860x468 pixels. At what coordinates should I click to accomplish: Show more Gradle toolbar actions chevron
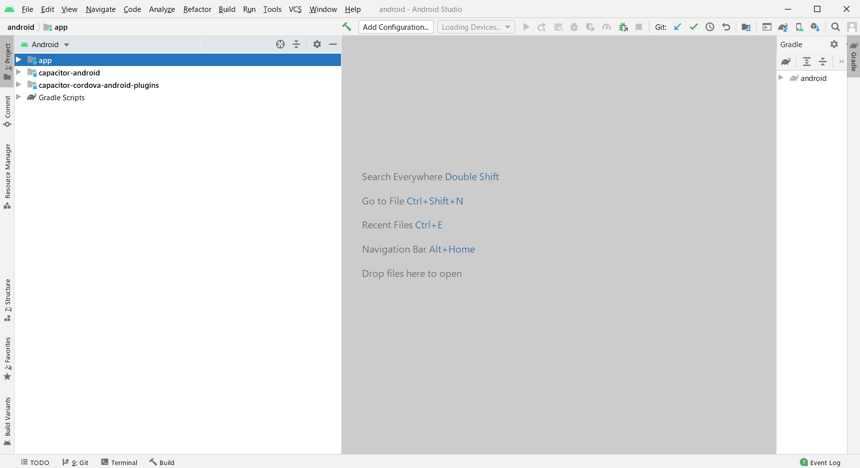pyautogui.click(x=841, y=62)
